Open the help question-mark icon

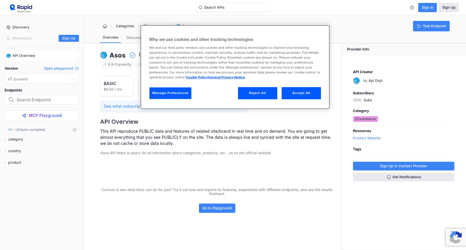tap(412, 8)
